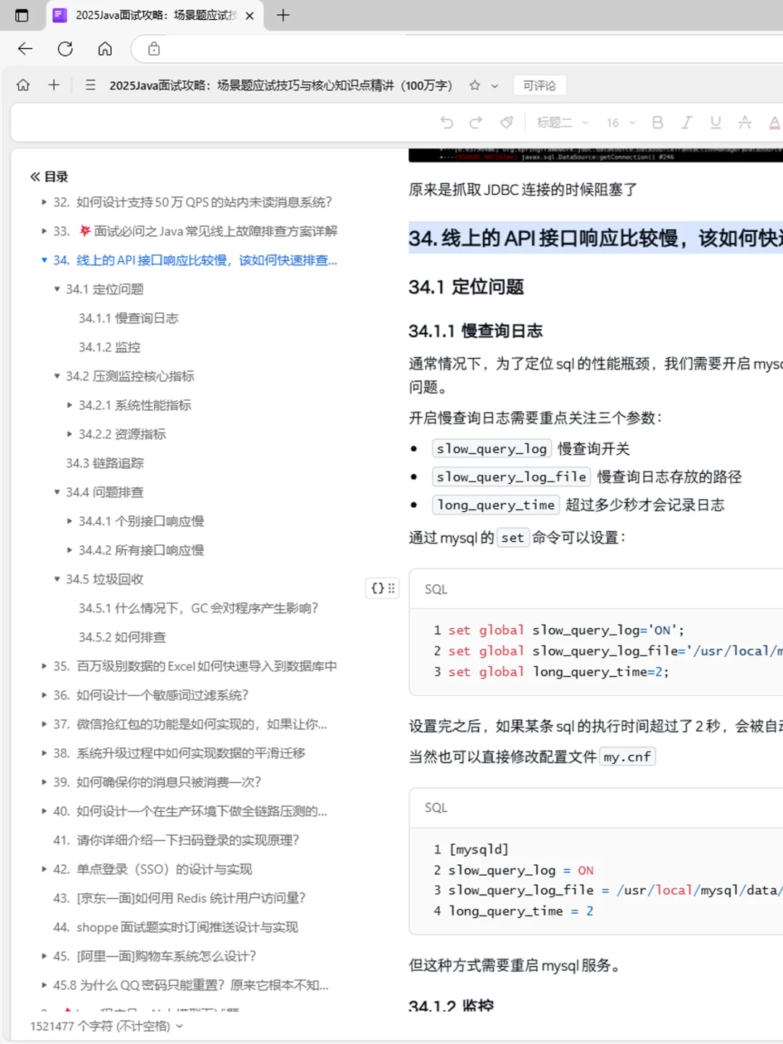Star this document as favorite
Image resolution: width=783 pixels, height=1044 pixels.
click(475, 86)
